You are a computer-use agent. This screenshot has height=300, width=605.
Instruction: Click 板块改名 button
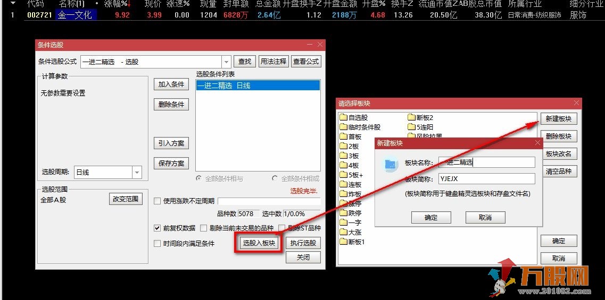559,153
